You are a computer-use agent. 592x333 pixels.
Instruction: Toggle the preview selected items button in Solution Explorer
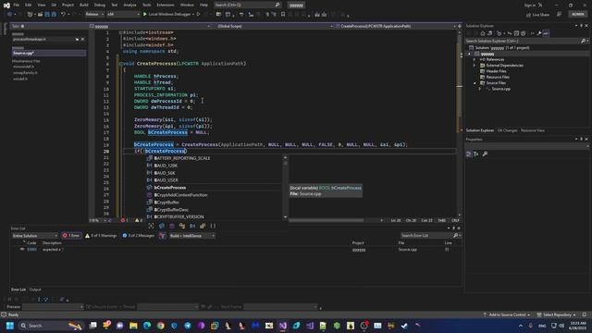546,33
